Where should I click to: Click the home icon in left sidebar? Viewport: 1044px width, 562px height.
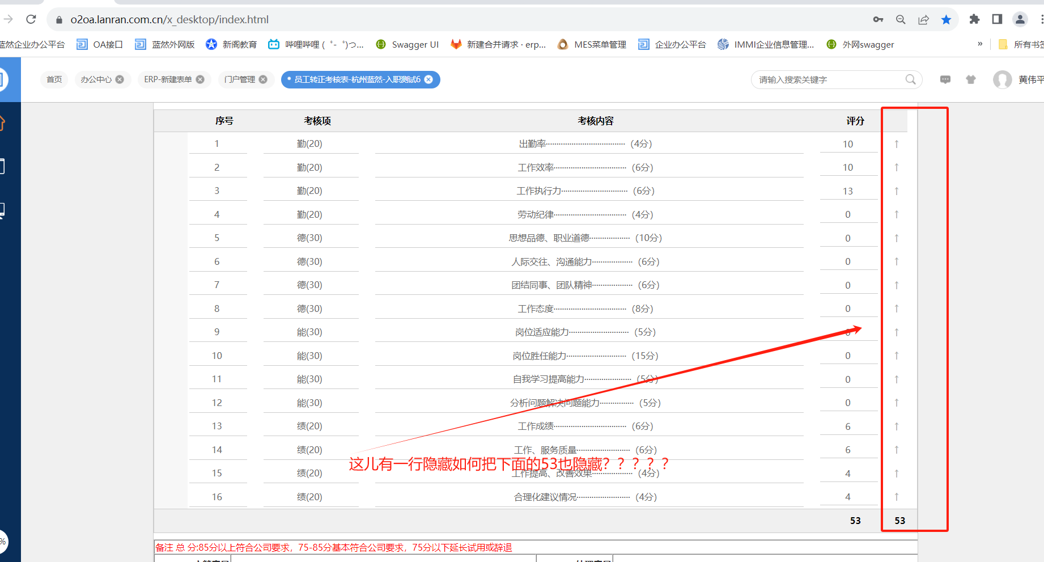pyautogui.click(x=2, y=122)
